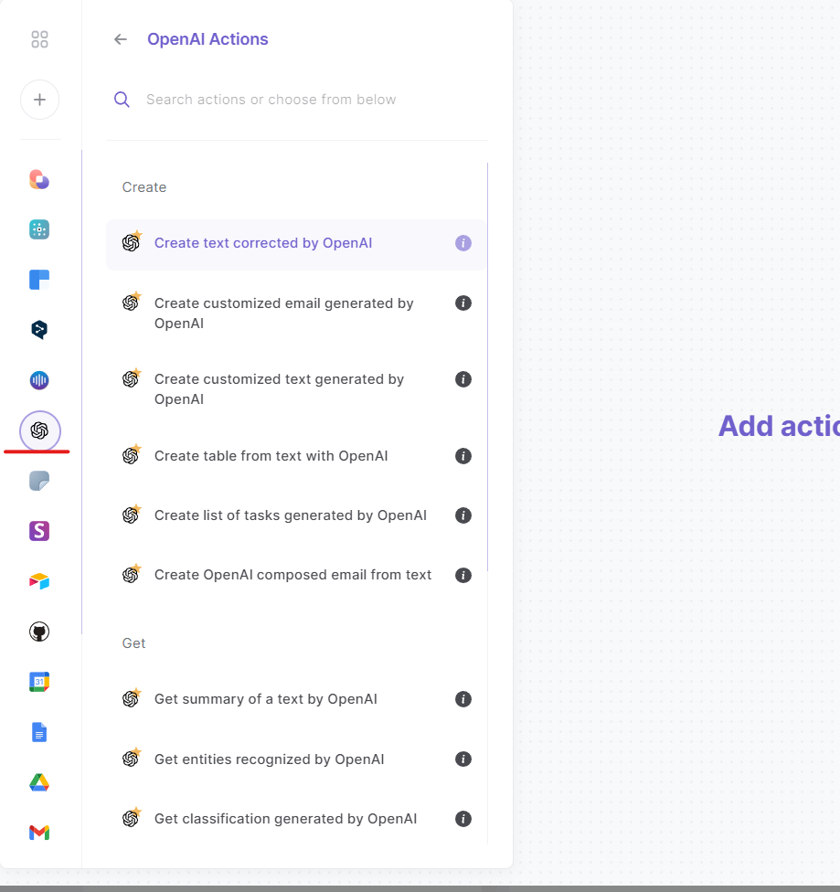
Task: Click the plus button in sidebar
Action: 39,100
